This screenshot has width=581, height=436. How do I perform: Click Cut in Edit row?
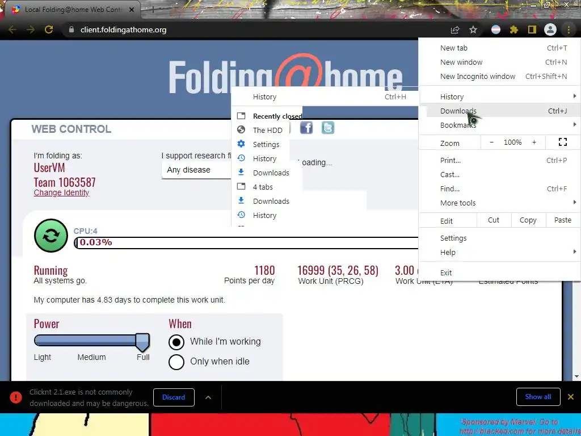coord(494,220)
